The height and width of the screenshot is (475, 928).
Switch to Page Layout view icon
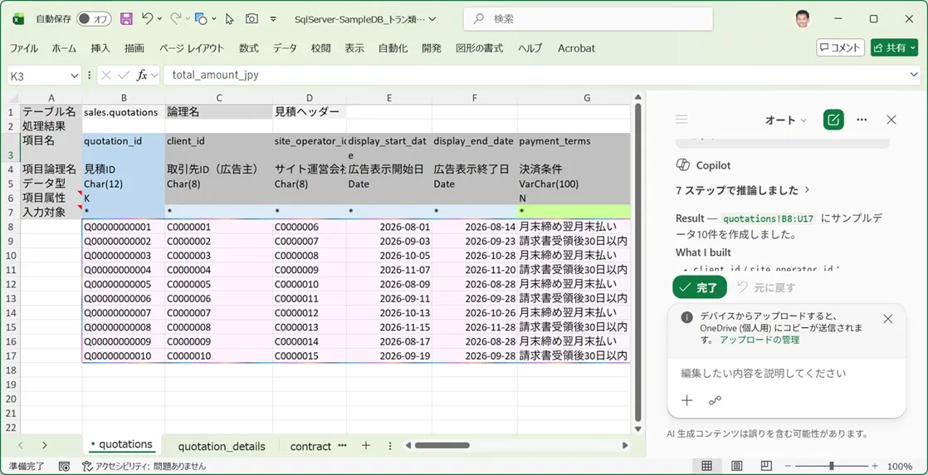tap(737, 466)
